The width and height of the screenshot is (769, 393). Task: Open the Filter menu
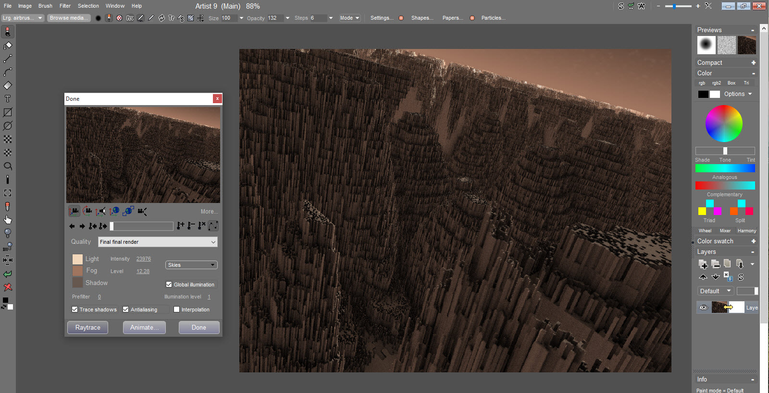point(65,6)
